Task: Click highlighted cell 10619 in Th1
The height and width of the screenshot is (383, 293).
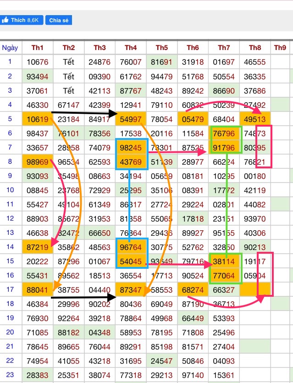Action: point(38,120)
